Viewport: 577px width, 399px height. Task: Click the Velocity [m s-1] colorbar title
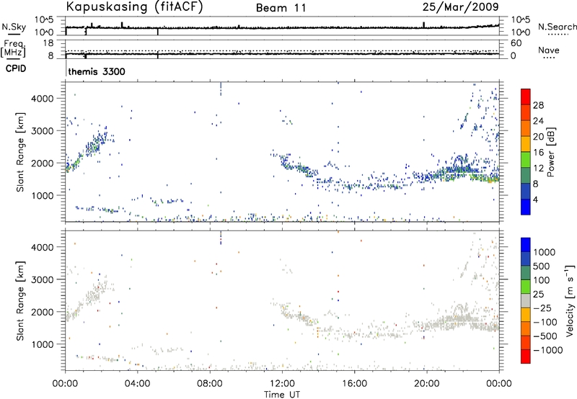(x=570, y=300)
